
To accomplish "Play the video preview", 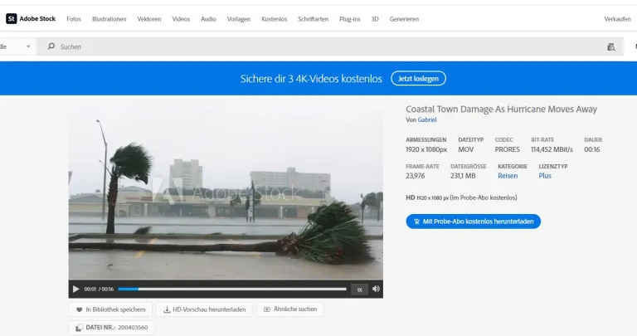I will [76, 289].
